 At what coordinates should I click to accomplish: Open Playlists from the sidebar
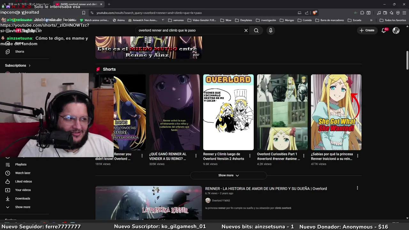point(21,165)
